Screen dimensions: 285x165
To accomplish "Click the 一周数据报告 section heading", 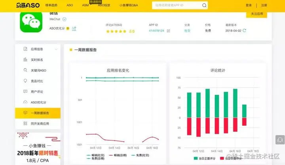I will 85,50.
